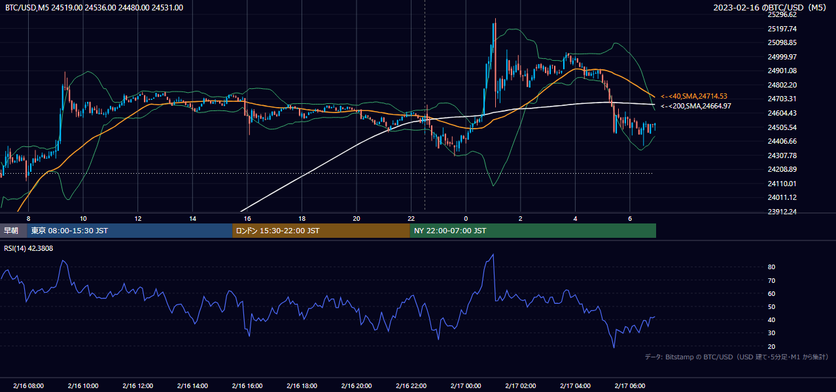Click price axis label 24703.31

click(782, 99)
